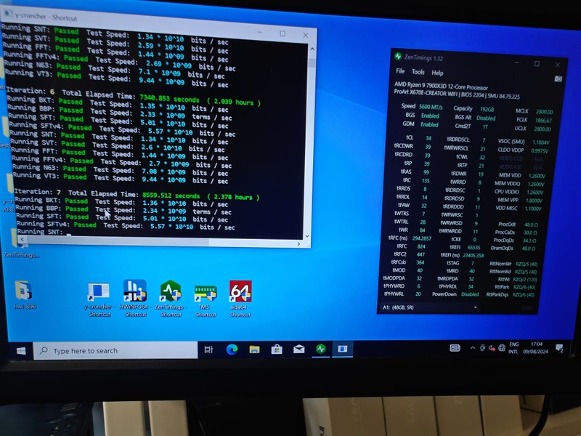Select the TM5 Shortcut desktop icon
Screen dimensions: 581x436
[206, 301]
